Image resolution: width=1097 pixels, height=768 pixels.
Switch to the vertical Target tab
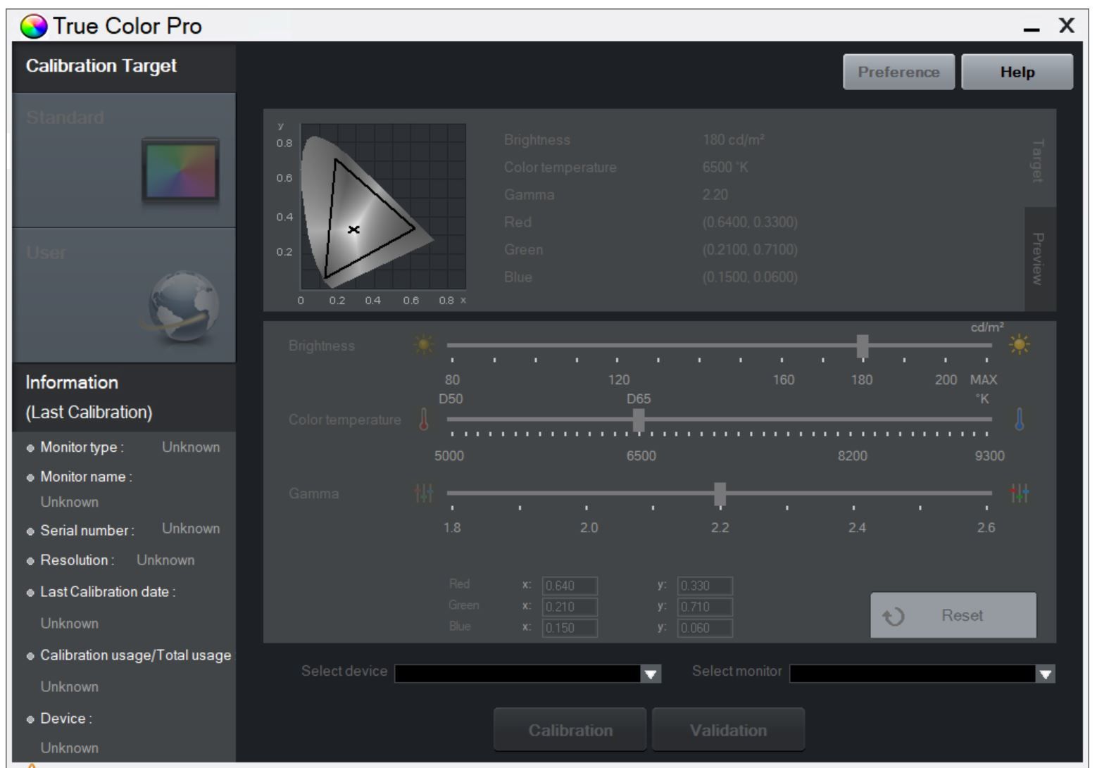click(1038, 161)
